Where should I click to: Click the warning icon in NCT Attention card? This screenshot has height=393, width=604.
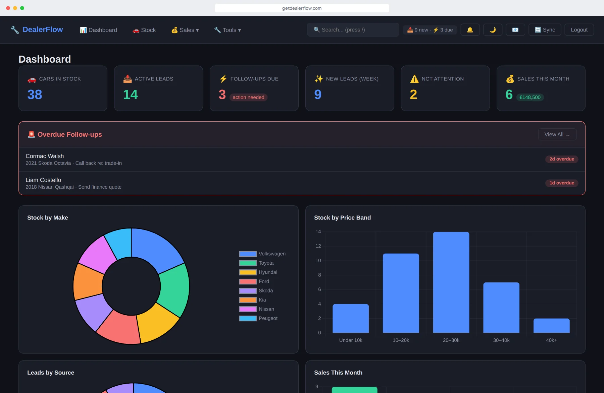(414, 79)
